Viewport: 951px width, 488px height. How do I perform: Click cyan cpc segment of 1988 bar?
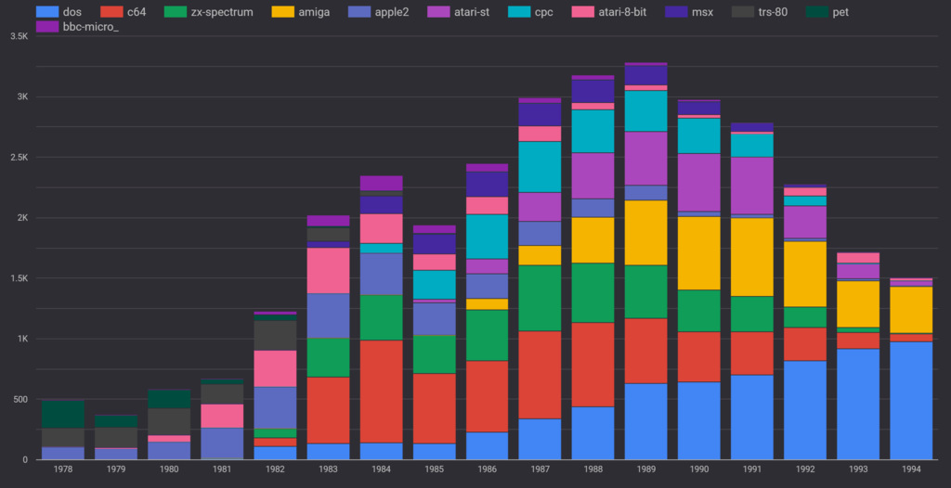click(593, 131)
